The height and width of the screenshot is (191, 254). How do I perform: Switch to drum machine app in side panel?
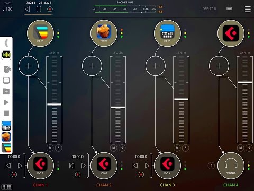[6, 126]
